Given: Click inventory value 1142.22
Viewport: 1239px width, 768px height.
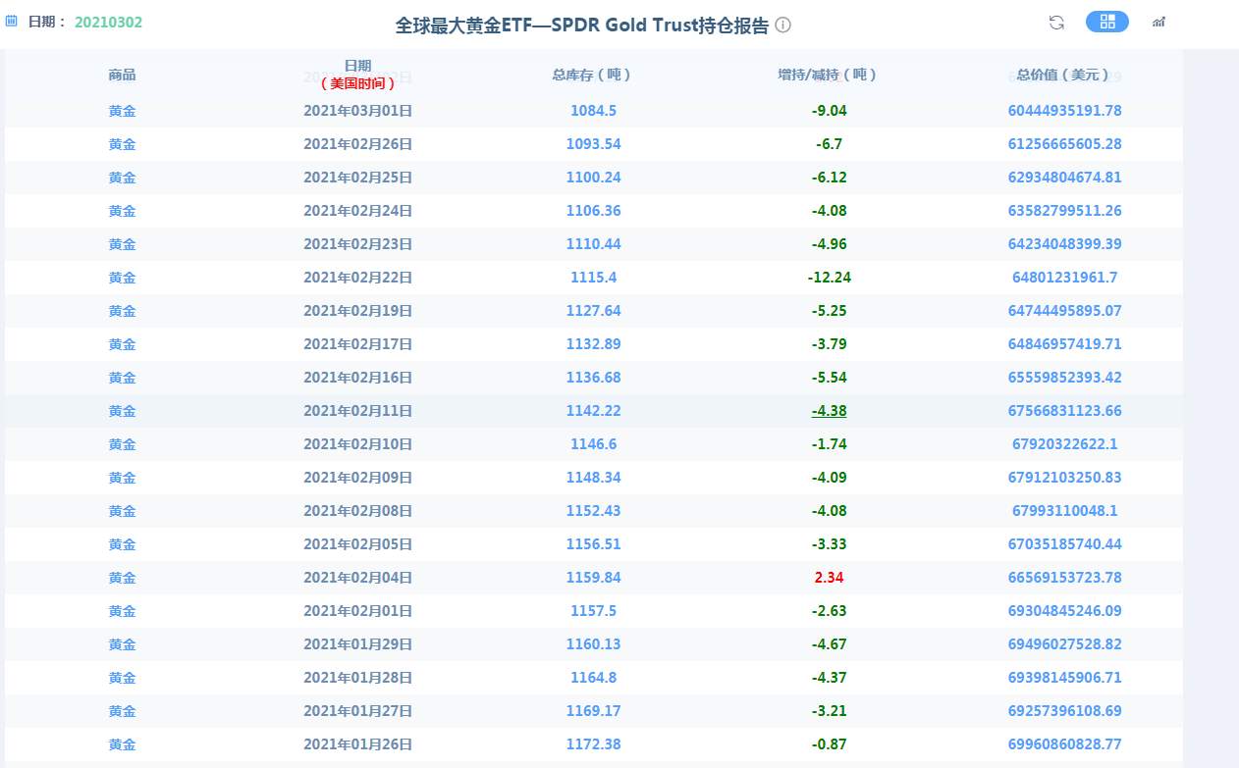Looking at the screenshot, I should (x=593, y=411).
